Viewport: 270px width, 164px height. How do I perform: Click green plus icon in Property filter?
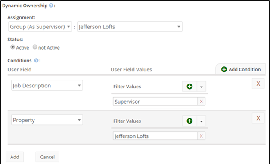(189, 121)
